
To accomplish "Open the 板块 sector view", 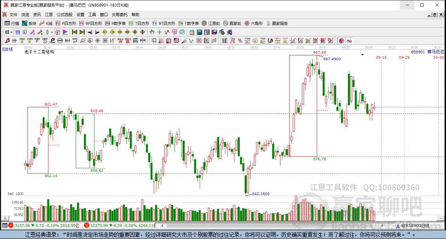I will click(29, 24).
